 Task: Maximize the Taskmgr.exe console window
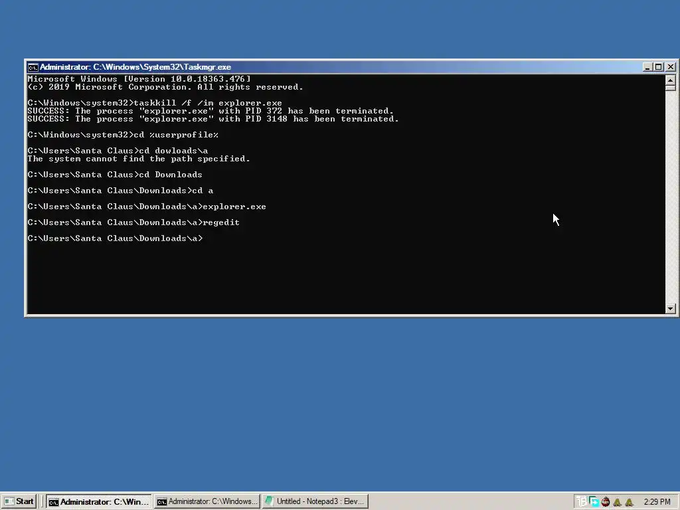coord(658,67)
